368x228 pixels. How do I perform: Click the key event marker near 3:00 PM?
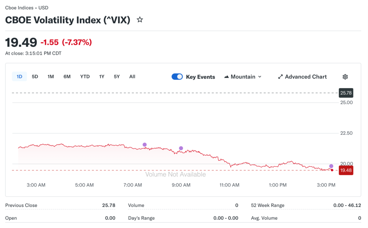coord(331,166)
